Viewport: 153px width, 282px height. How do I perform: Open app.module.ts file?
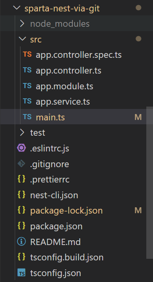click(65, 86)
